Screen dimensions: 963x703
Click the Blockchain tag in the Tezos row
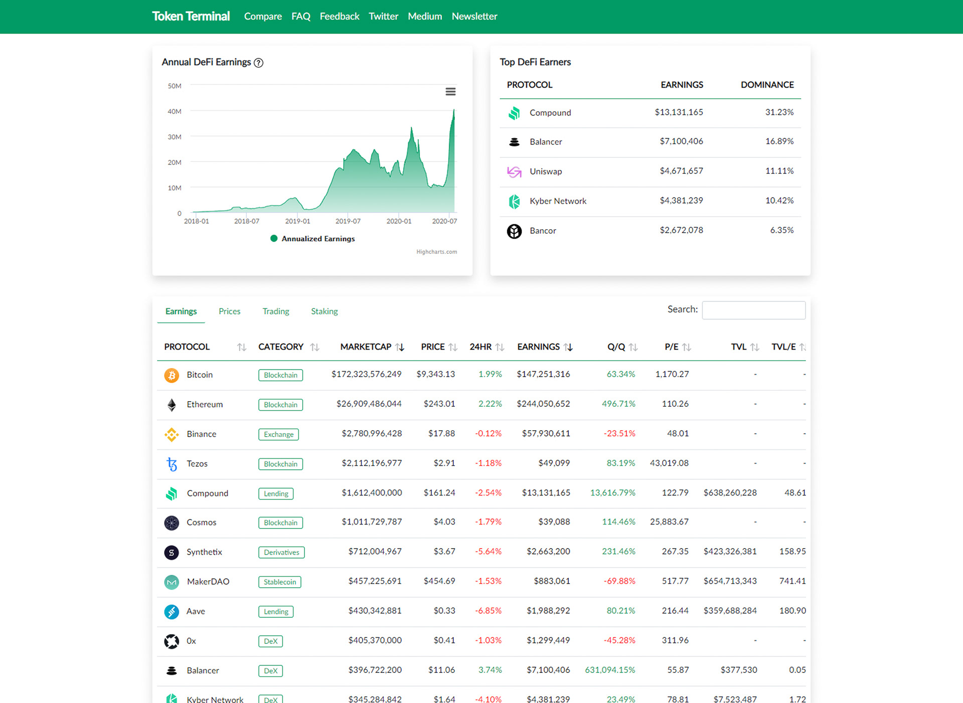pyautogui.click(x=280, y=464)
